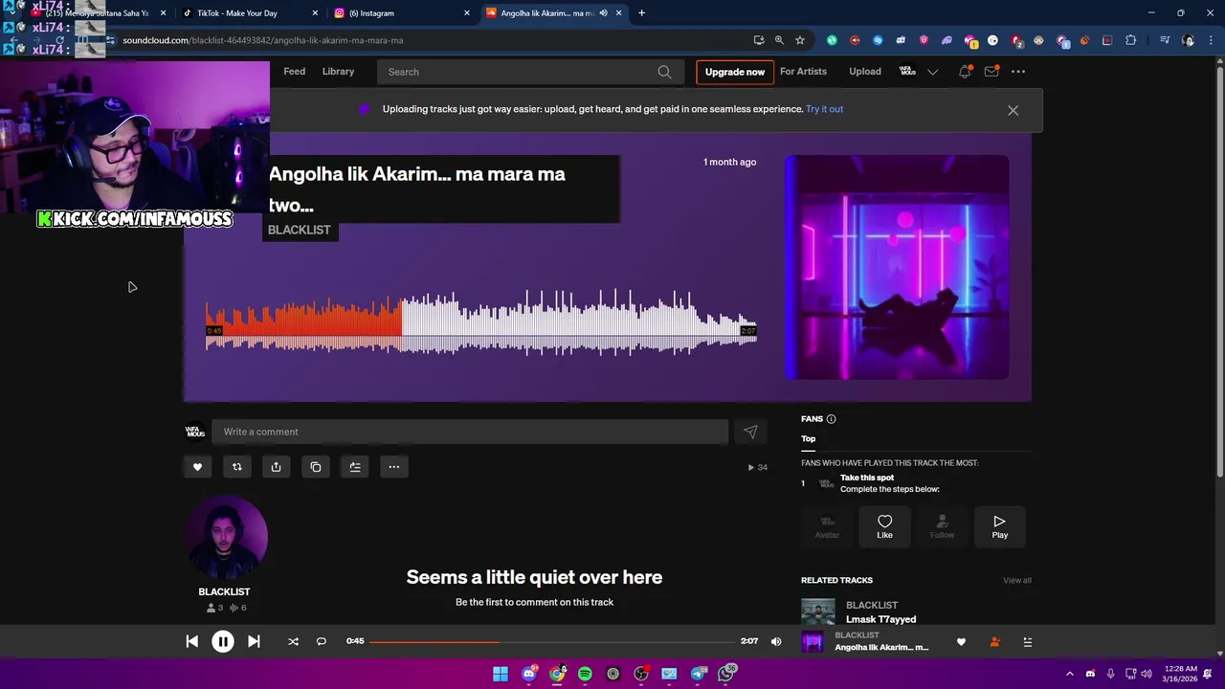1225x689 pixels.
Task: Skip to the previous track
Action: tap(191, 641)
